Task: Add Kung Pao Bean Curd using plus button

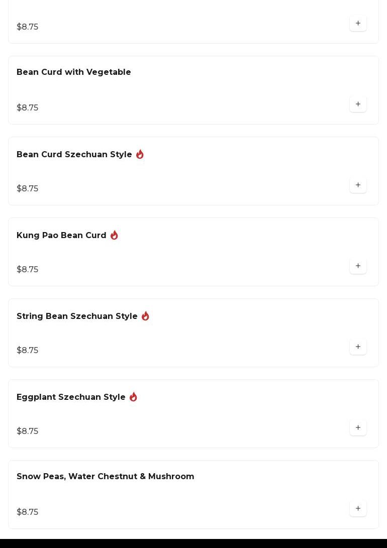Action: tap(358, 266)
